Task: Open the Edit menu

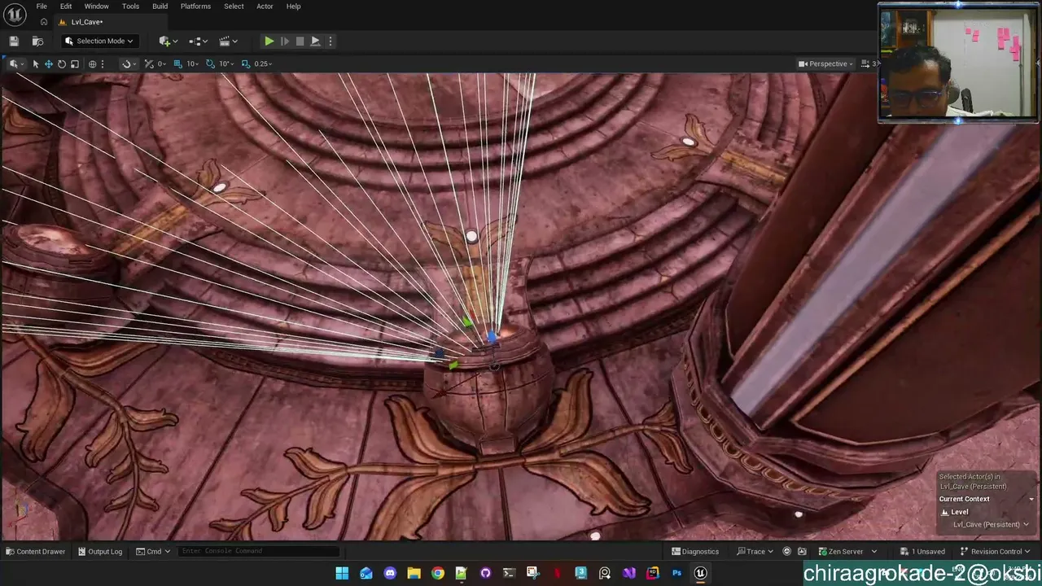Action: click(66, 7)
